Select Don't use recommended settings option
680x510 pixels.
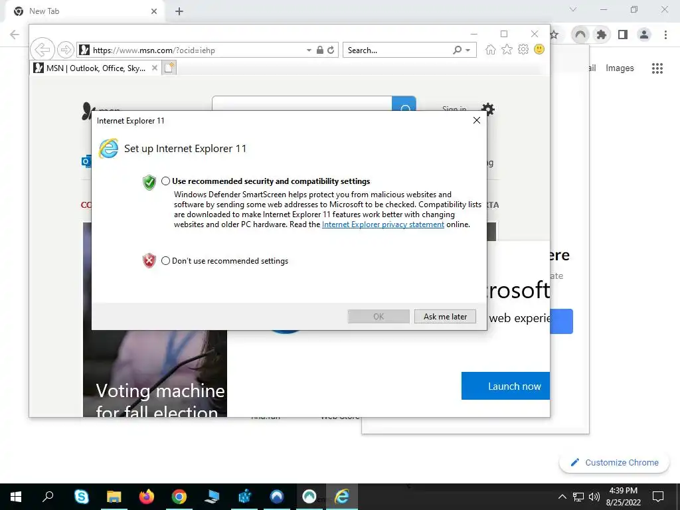click(x=165, y=260)
